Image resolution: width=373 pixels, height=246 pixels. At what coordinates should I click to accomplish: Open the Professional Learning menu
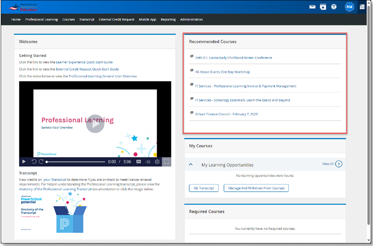pos(41,19)
